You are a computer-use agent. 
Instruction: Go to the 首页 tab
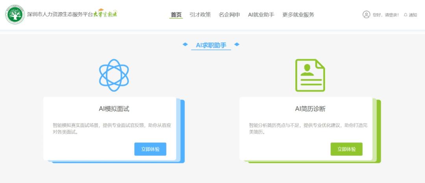click(x=176, y=15)
